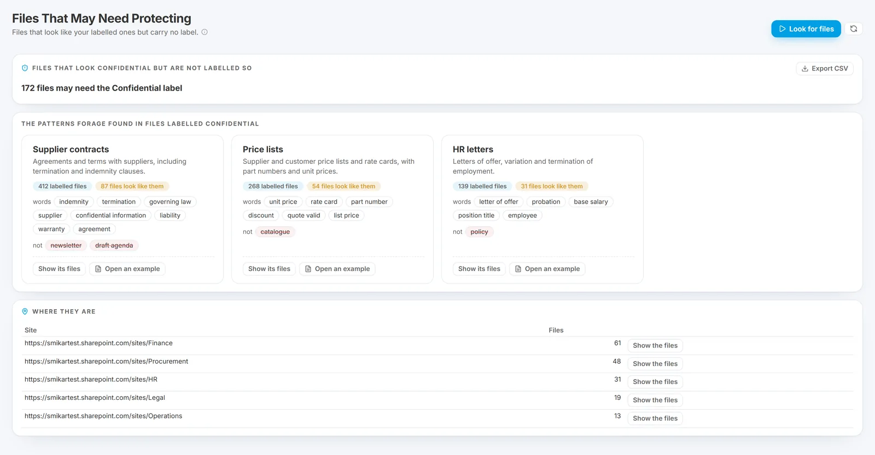Screen dimensions: 875x455
Task: Click the '172 files may need the Confidential label' summary
Action: (x=102, y=88)
